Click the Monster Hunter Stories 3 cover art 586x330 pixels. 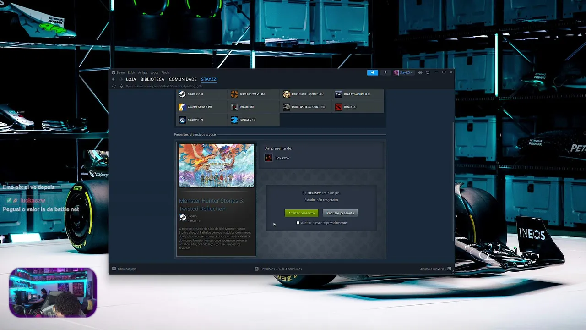[216, 165]
